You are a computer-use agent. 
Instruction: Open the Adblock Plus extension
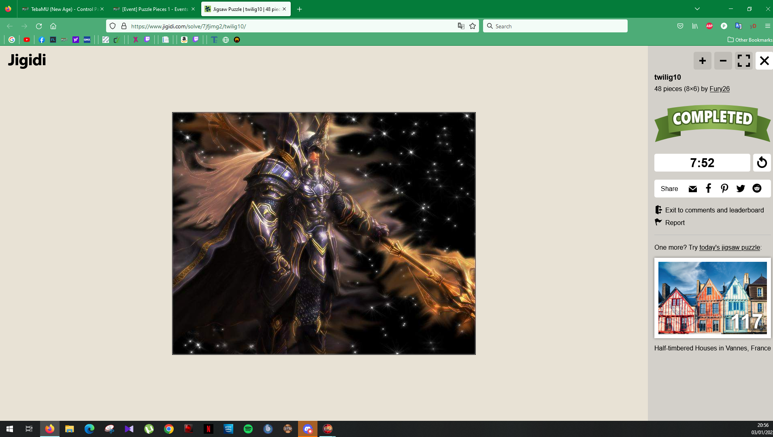point(709,26)
